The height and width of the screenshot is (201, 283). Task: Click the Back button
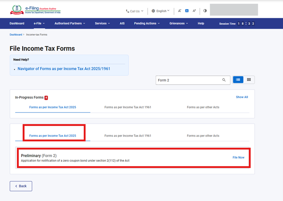(21, 186)
